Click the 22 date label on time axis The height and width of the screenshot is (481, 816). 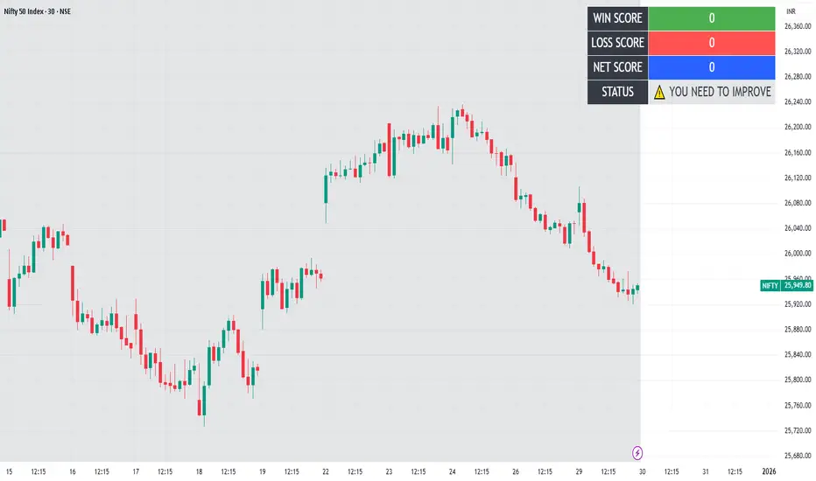click(x=326, y=471)
